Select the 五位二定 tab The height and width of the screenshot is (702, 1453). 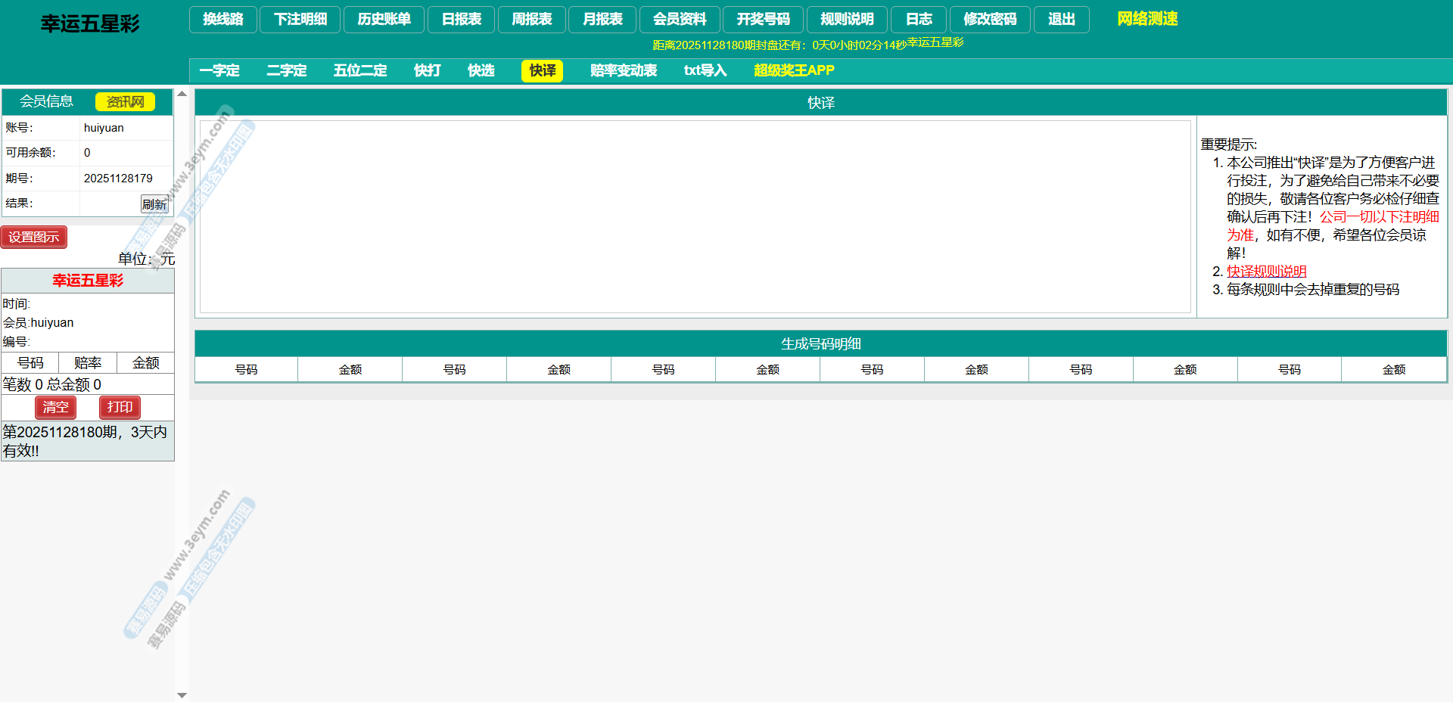click(x=360, y=70)
